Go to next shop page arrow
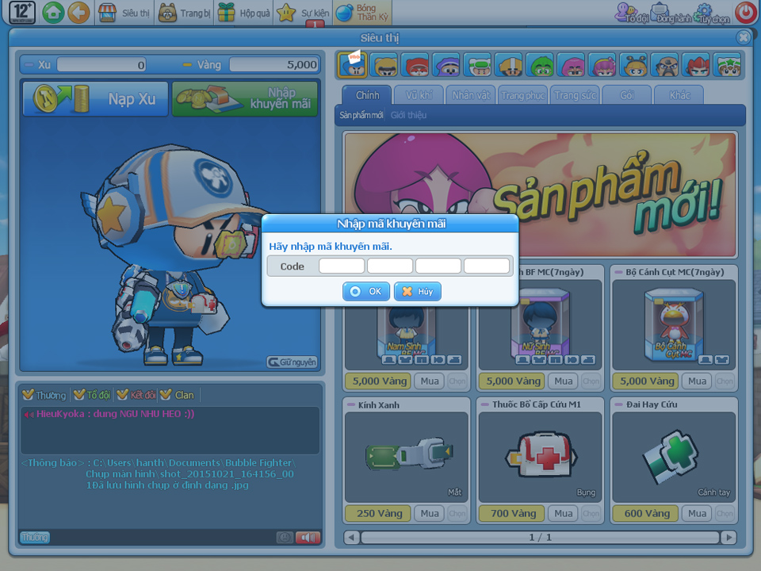 (x=728, y=538)
